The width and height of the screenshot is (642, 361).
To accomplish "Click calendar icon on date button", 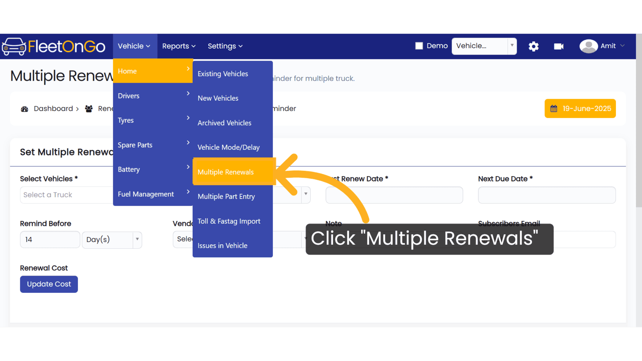I will tap(554, 109).
